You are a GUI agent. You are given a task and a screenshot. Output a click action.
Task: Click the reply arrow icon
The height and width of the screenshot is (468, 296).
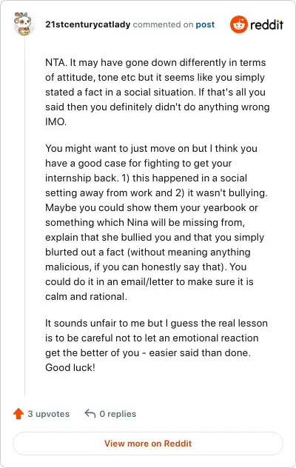click(90, 414)
